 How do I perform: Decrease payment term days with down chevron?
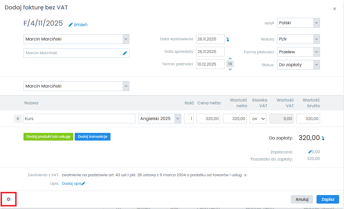(x=230, y=69)
